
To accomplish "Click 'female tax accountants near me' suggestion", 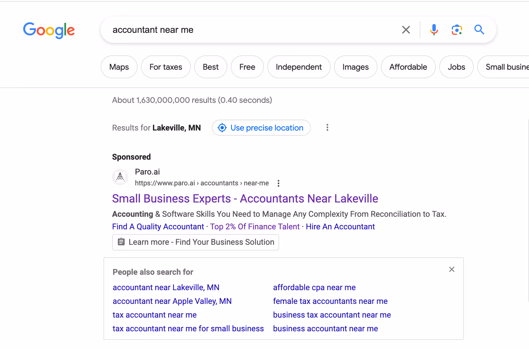I will pyautogui.click(x=330, y=301).
